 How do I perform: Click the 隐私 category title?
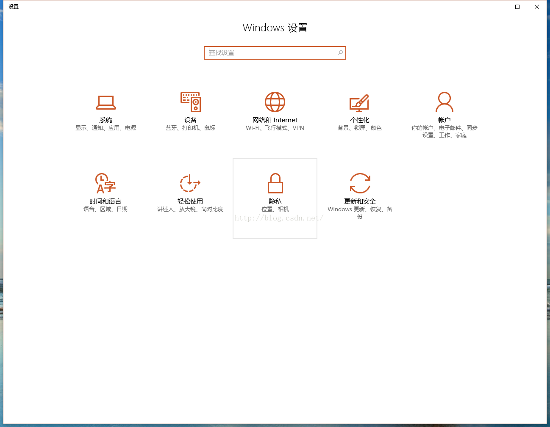tap(275, 201)
